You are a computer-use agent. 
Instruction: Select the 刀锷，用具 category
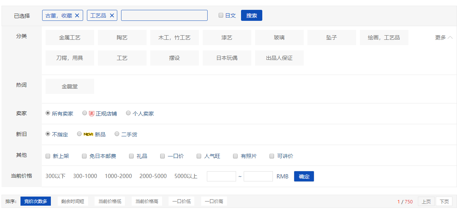(70, 58)
